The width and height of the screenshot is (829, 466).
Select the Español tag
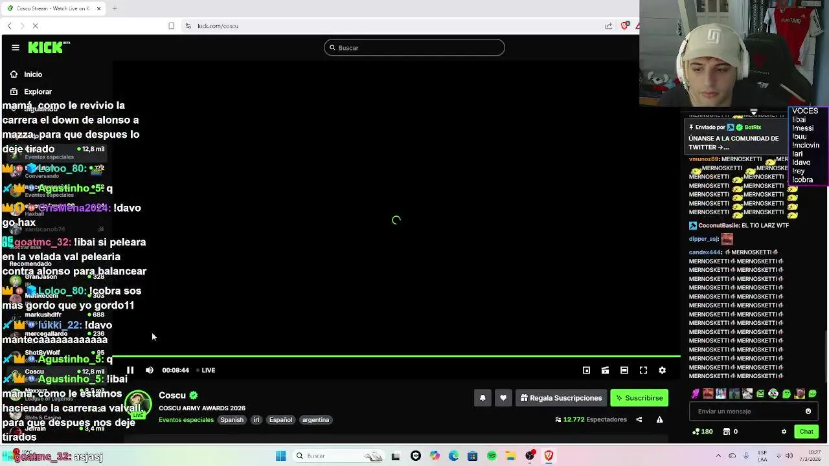click(x=280, y=420)
